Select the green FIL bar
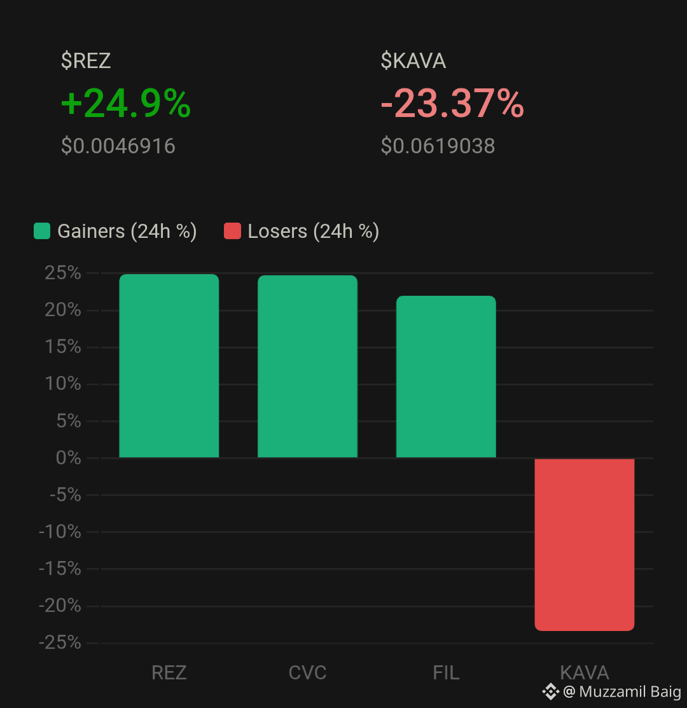The width and height of the screenshot is (687, 708). [x=446, y=377]
